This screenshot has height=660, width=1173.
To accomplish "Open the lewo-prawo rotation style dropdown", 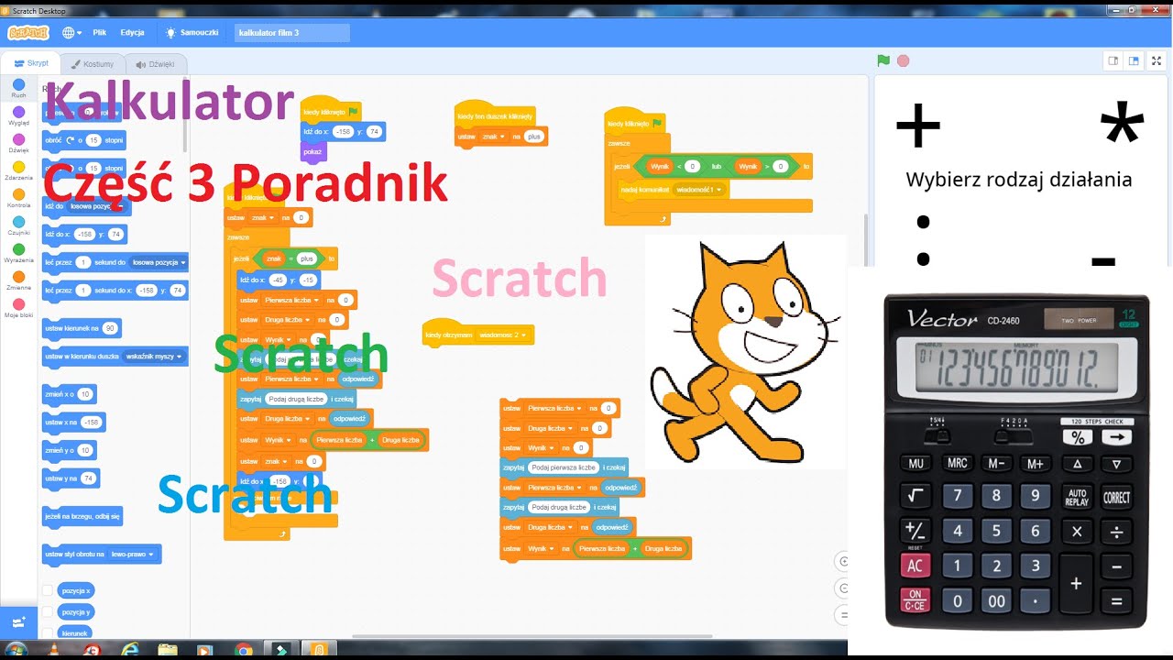I will click(x=133, y=554).
